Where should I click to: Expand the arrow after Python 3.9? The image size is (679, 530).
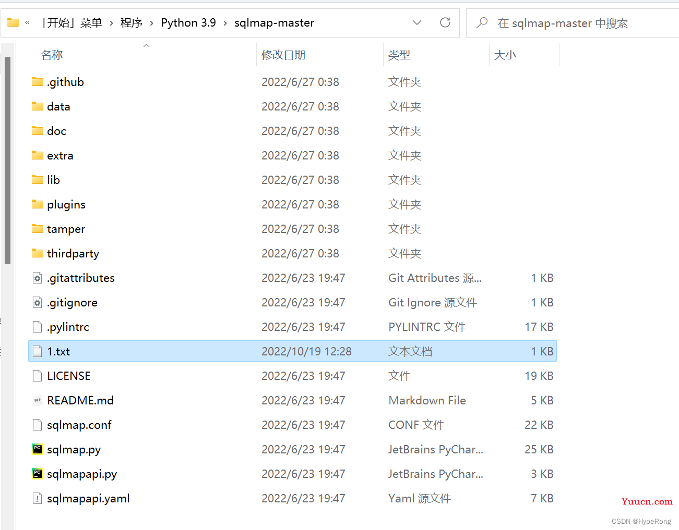[x=225, y=23]
